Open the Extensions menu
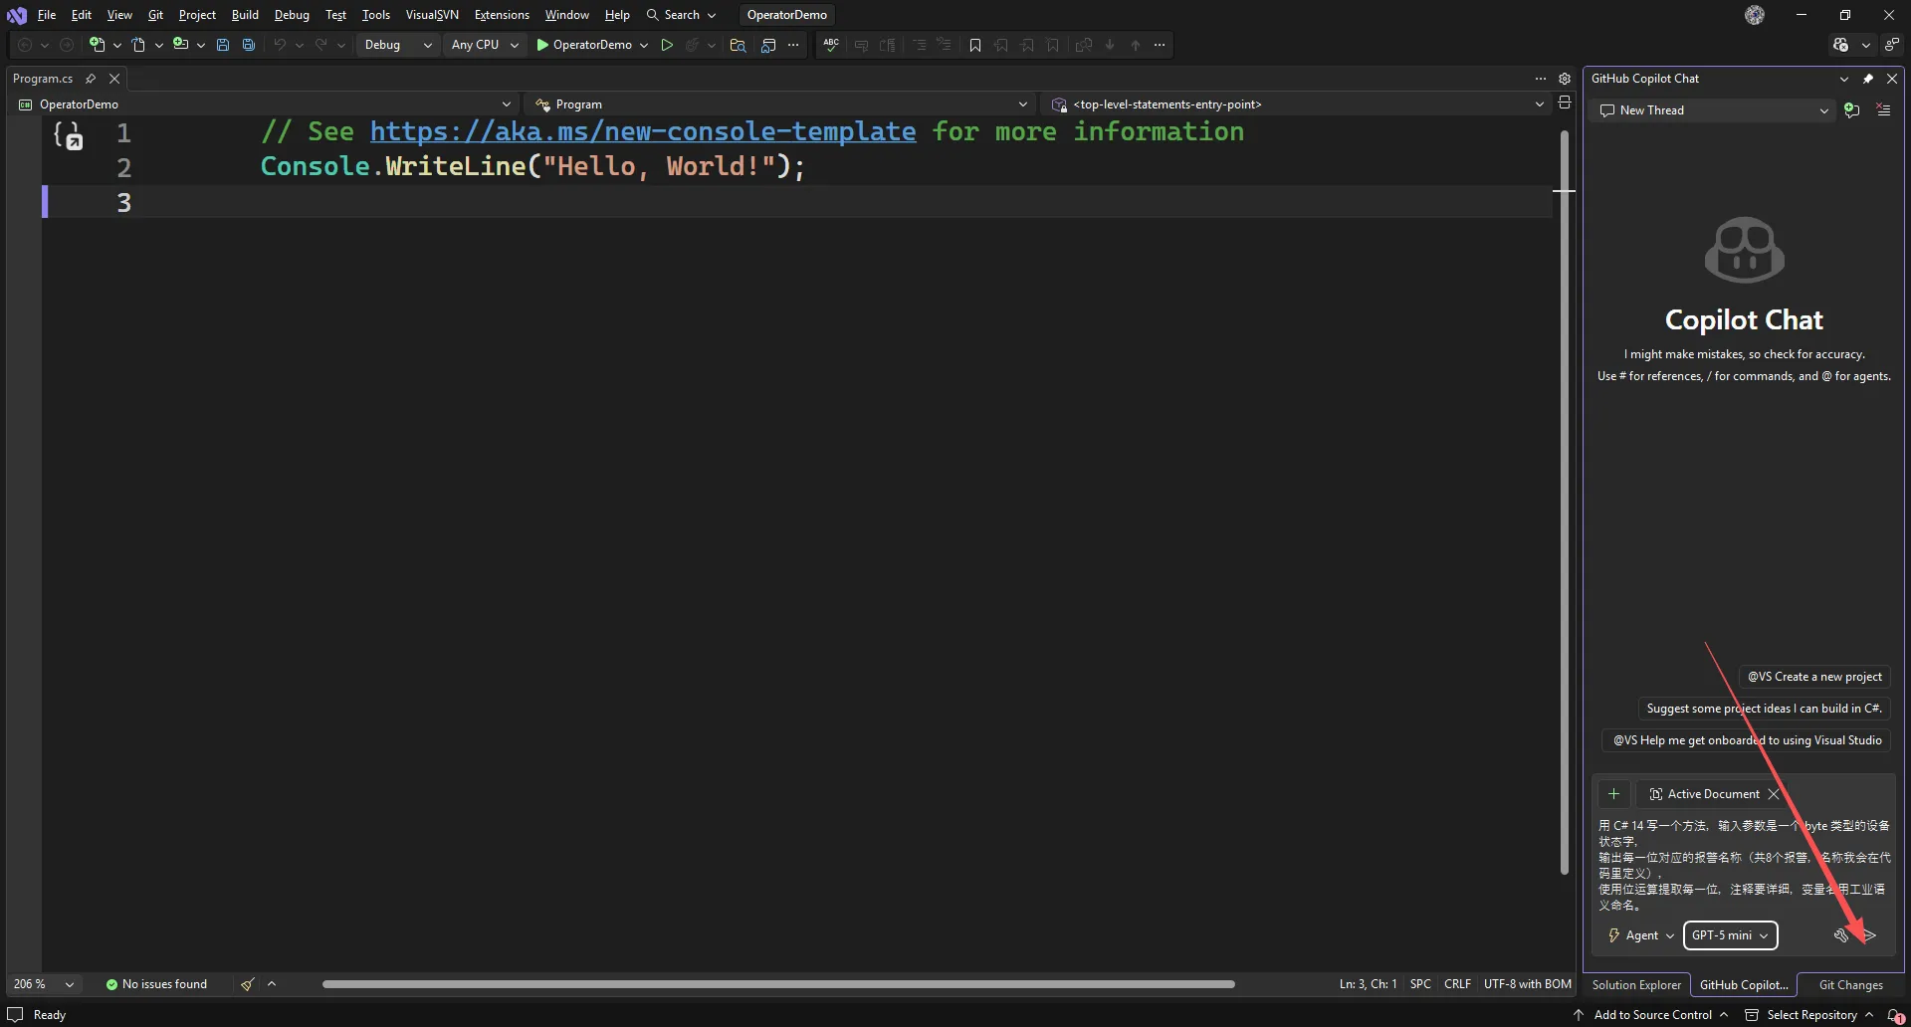1911x1027 pixels. point(502,15)
